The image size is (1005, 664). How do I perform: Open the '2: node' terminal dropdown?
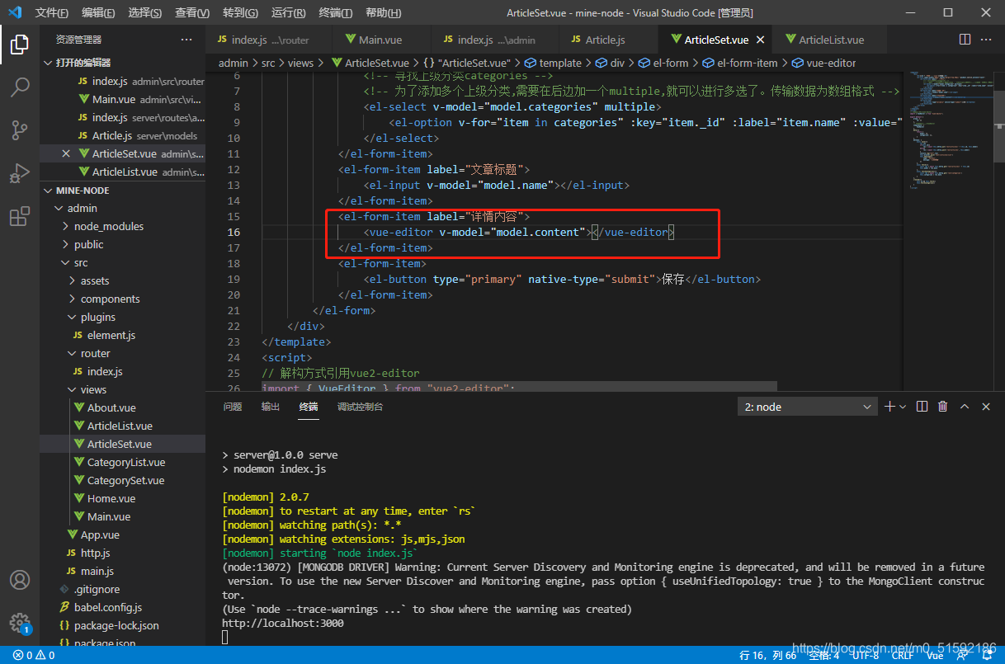[x=808, y=407]
